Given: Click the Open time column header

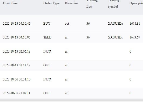Looking at the screenshot, I should [10, 3].
